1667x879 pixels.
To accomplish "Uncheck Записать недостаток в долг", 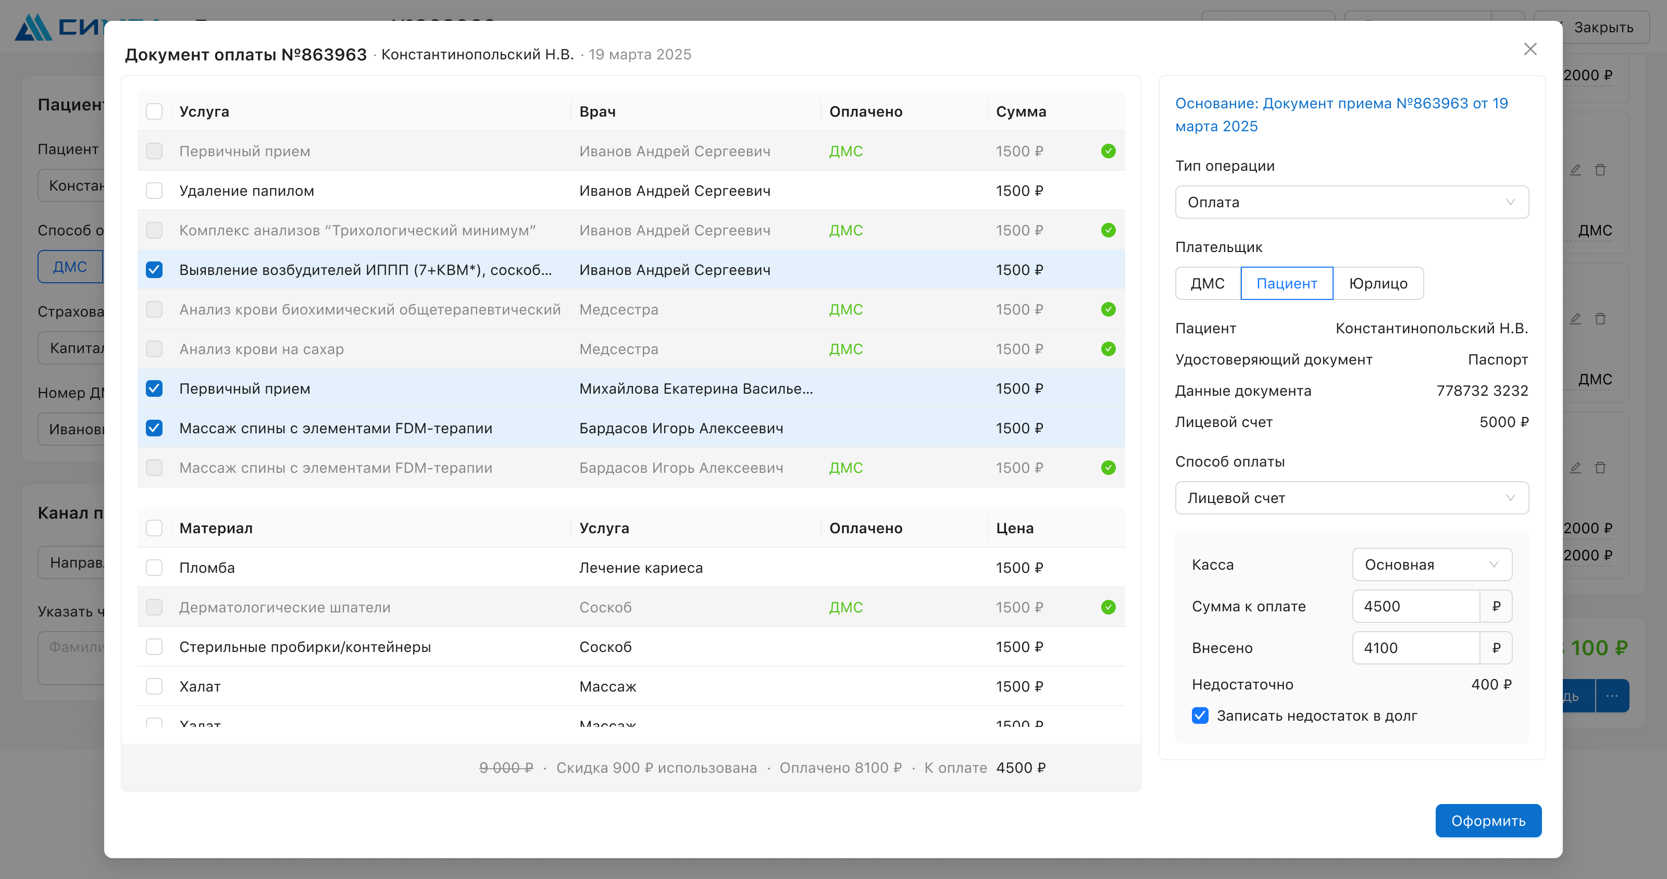I will (1200, 715).
